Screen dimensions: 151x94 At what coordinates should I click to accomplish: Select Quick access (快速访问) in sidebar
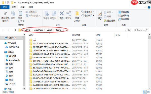(x=11, y=38)
